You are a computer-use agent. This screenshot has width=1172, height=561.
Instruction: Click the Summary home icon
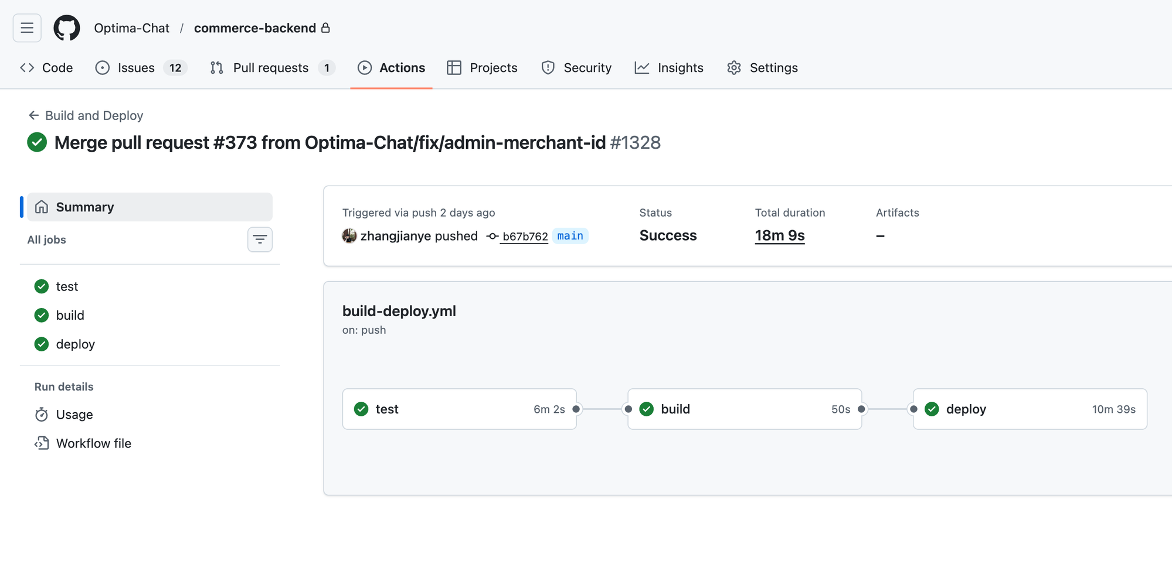[42, 207]
